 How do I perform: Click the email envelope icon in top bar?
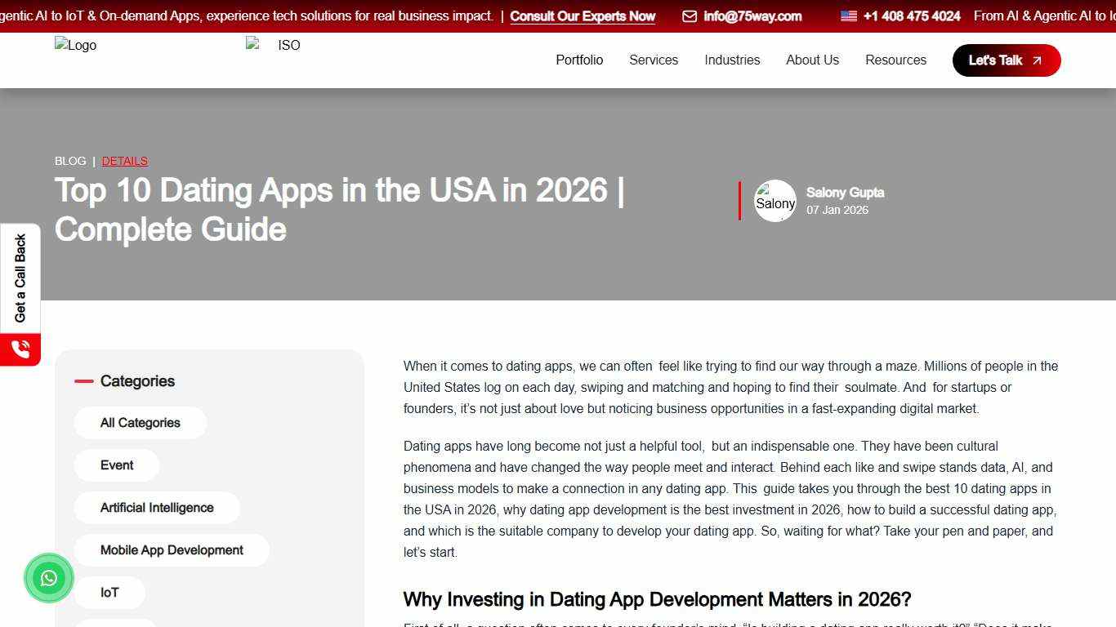click(x=690, y=16)
